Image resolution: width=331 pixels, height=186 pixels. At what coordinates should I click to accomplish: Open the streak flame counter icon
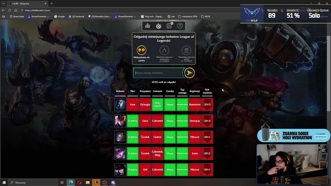[x=159, y=26]
